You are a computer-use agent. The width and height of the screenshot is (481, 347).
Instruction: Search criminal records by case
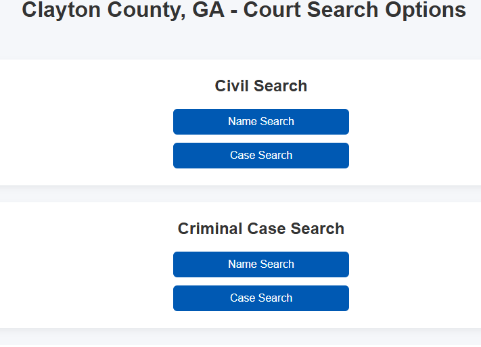point(261,298)
